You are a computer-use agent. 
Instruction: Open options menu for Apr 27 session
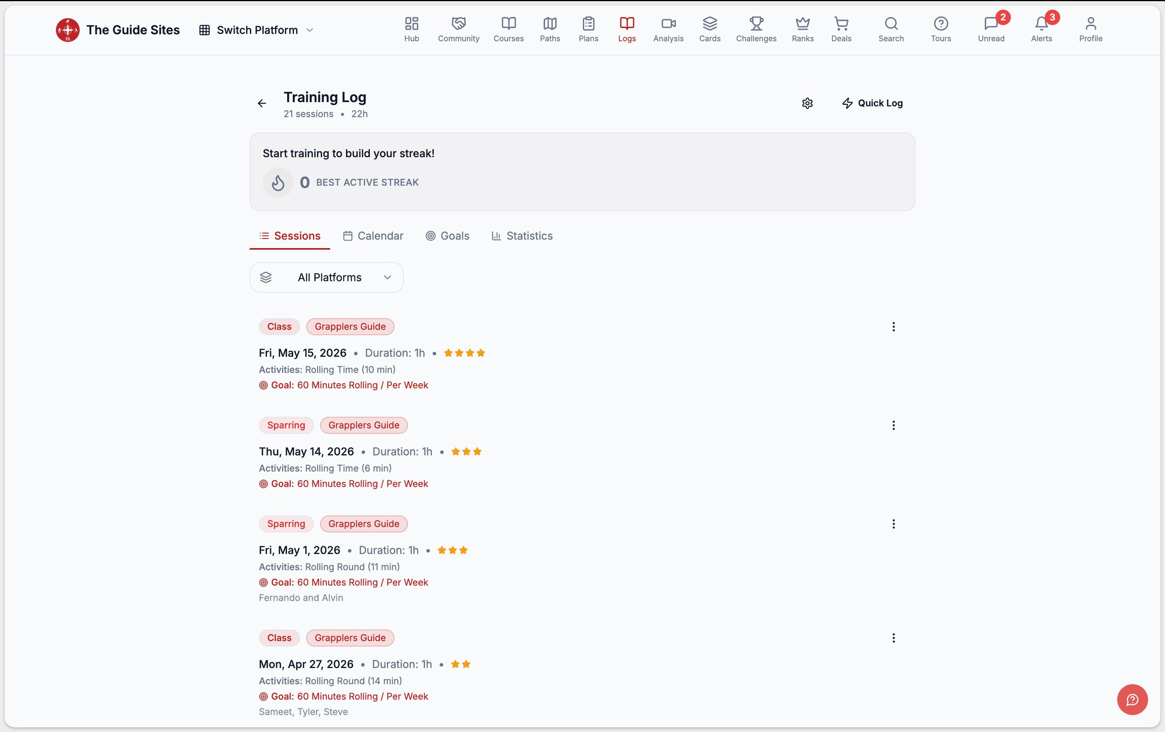893,638
